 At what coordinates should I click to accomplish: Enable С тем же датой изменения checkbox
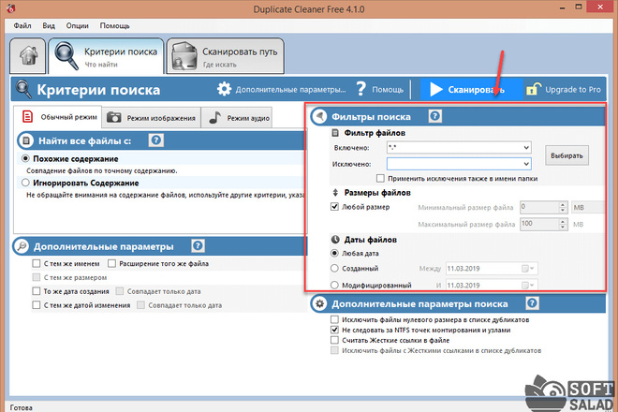tap(37, 305)
